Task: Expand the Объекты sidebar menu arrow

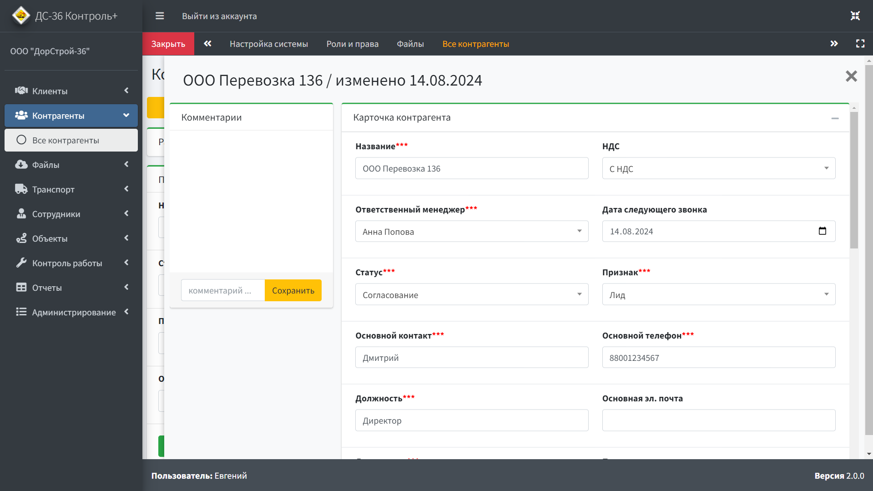Action: click(126, 238)
